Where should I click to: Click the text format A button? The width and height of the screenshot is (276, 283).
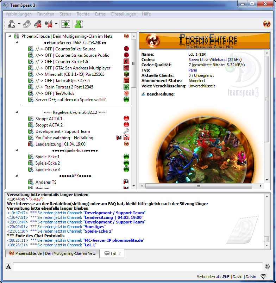(8, 266)
